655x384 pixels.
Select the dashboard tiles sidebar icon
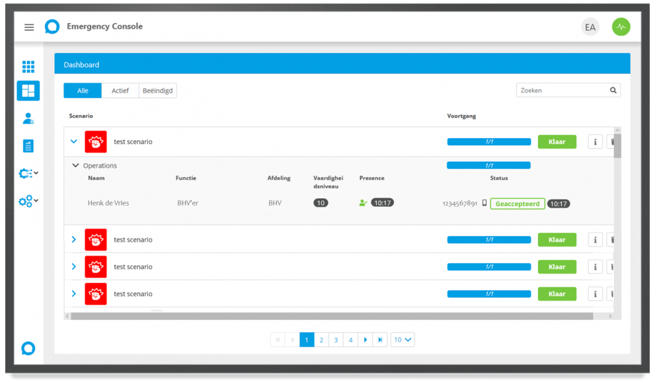[28, 91]
